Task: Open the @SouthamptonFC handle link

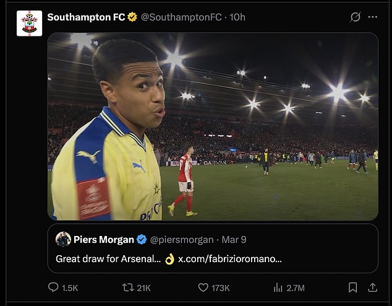Action: (181, 17)
